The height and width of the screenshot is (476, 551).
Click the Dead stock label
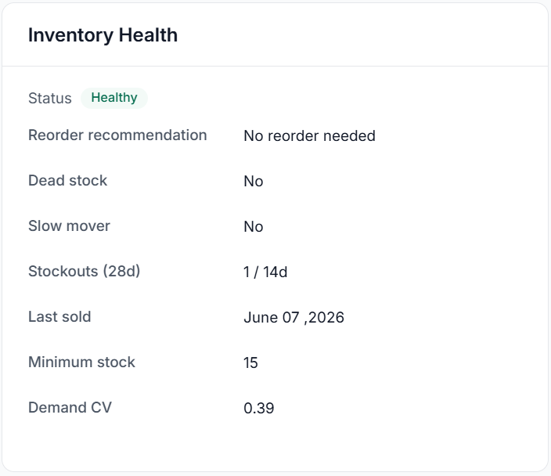tap(67, 181)
